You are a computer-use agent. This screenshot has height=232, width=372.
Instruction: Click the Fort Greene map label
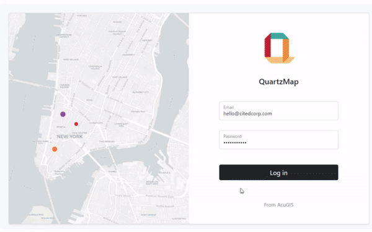pos(149,215)
